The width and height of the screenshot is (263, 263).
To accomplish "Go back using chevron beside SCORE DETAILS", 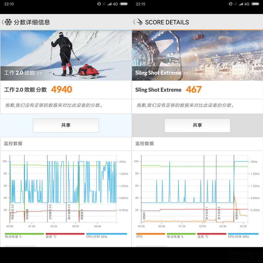I will [134, 22].
